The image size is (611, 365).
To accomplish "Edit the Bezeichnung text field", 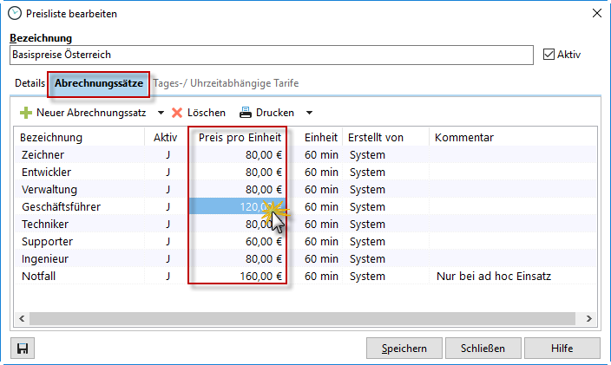I will pyautogui.click(x=271, y=55).
